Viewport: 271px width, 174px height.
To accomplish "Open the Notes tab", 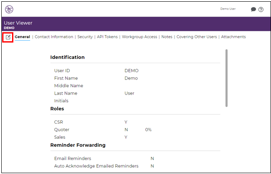I will pos(167,37).
